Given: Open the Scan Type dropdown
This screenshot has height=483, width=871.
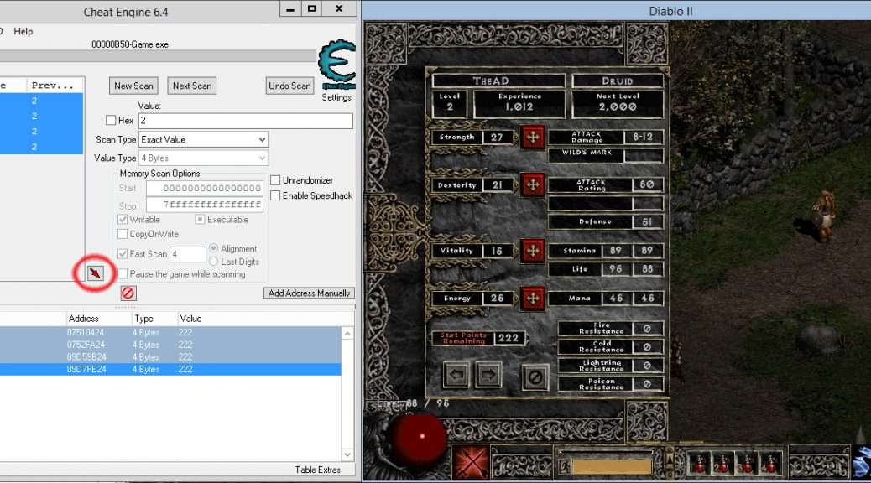Looking at the screenshot, I should tap(204, 139).
